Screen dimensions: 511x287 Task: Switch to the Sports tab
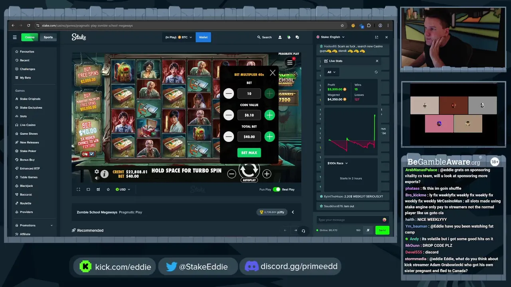[x=48, y=37]
